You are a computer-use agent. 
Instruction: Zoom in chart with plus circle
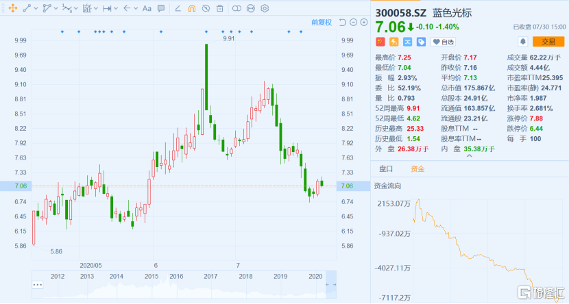(364, 23)
